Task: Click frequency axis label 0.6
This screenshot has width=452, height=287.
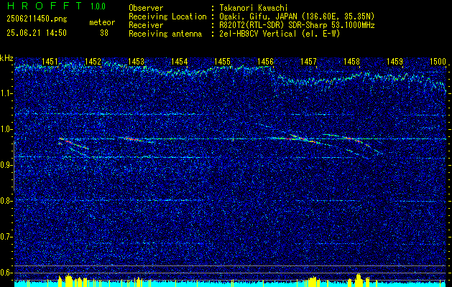Action: (x=6, y=273)
